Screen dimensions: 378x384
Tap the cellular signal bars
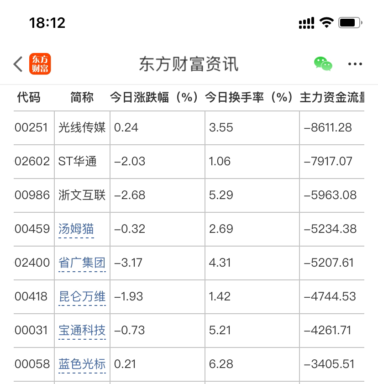point(306,23)
